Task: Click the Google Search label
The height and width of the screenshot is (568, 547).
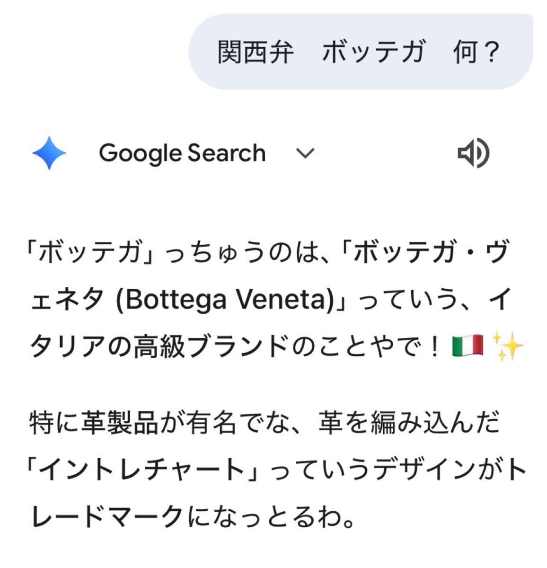Action: click(182, 153)
